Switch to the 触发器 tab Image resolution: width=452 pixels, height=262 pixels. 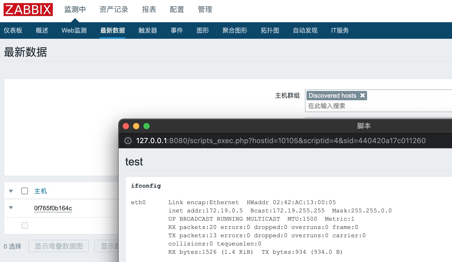tap(148, 30)
